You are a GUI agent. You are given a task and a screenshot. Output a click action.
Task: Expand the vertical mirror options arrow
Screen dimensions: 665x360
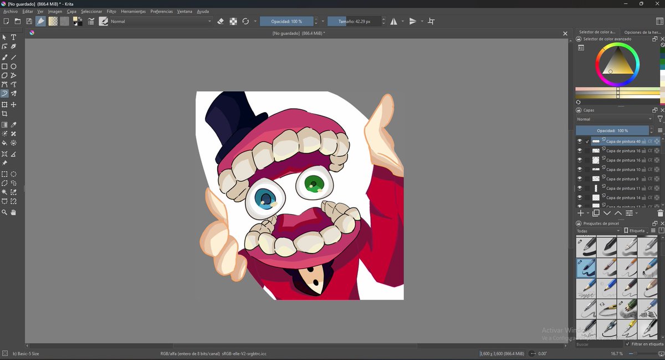click(x=422, y=21)
